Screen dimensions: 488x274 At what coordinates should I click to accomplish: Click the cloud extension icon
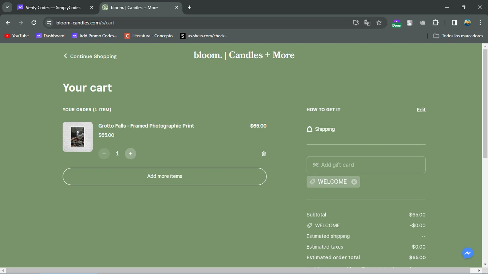point(422,23)
